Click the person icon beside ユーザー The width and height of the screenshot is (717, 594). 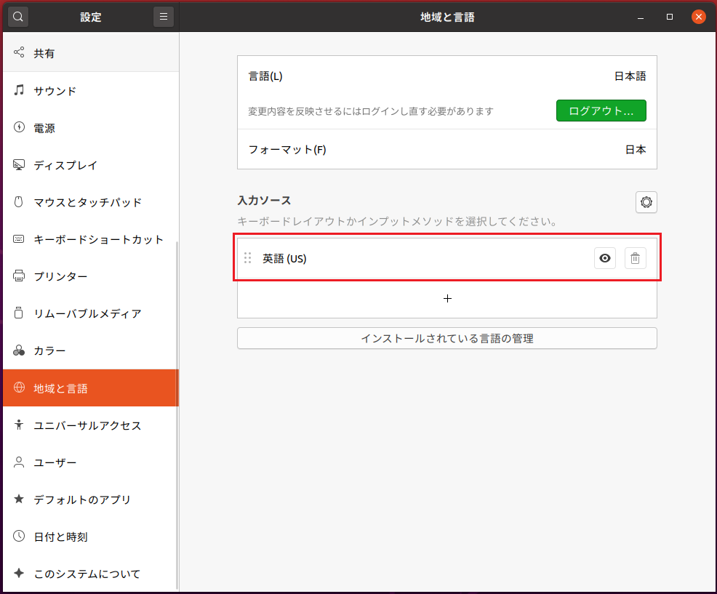(19, 462)
